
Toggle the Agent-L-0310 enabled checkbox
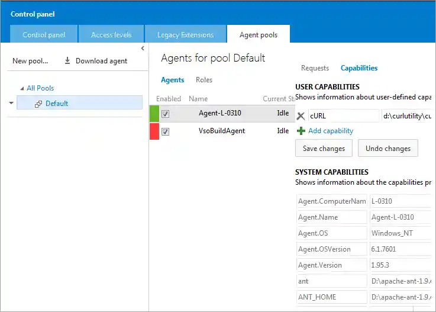point(166,114)
